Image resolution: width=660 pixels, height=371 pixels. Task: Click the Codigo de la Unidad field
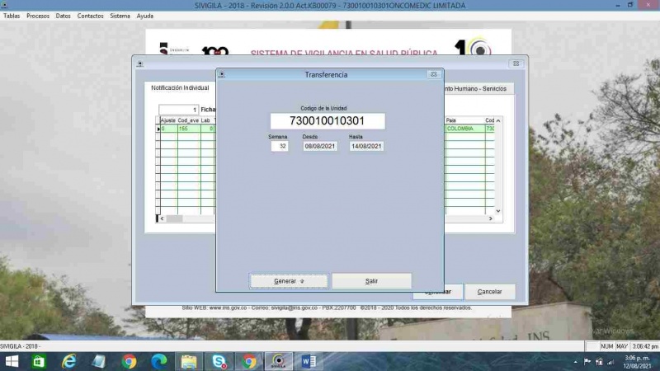pyautogui.click(x=329, y=121)
